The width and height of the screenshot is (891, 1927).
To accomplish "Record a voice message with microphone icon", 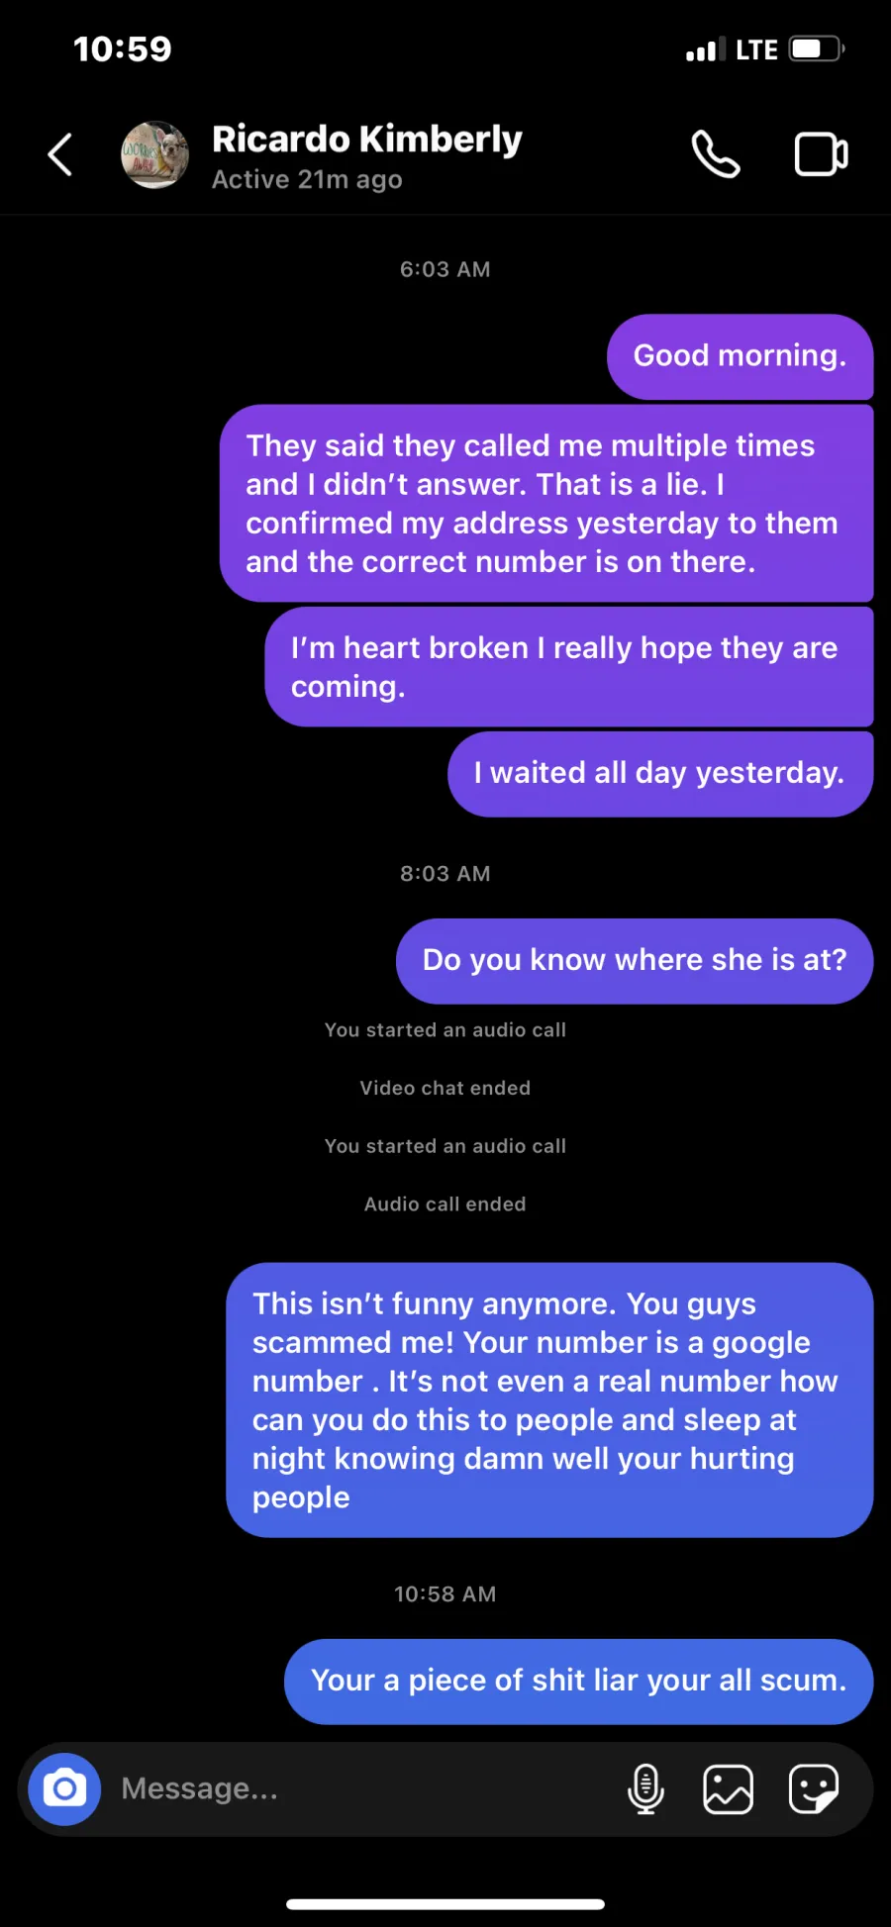I will [x=645, y=1788].
